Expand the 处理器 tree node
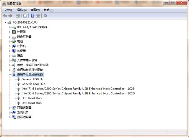This screenshot has height=137, width=189. pyautogui.click(x=10, y=32)
